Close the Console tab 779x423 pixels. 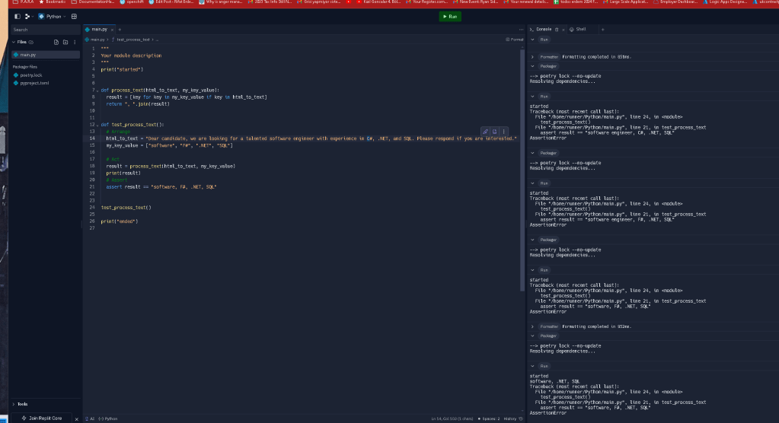pos(563,30)
